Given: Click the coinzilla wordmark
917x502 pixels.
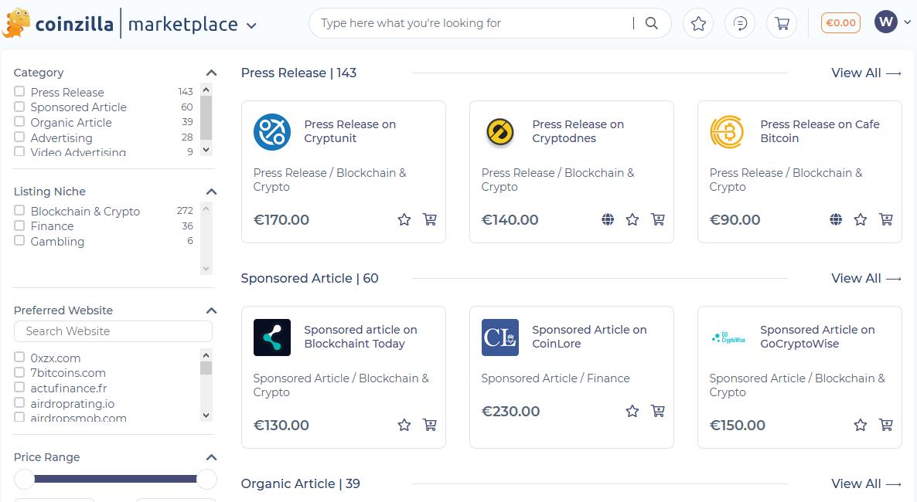Looking at the screenshot, I should [74, 24].
